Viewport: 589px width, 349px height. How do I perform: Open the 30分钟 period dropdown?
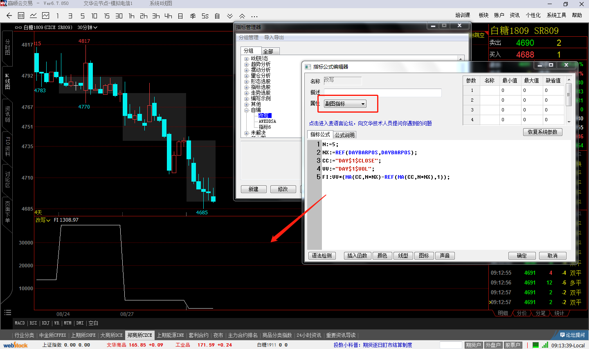[88, 27]
